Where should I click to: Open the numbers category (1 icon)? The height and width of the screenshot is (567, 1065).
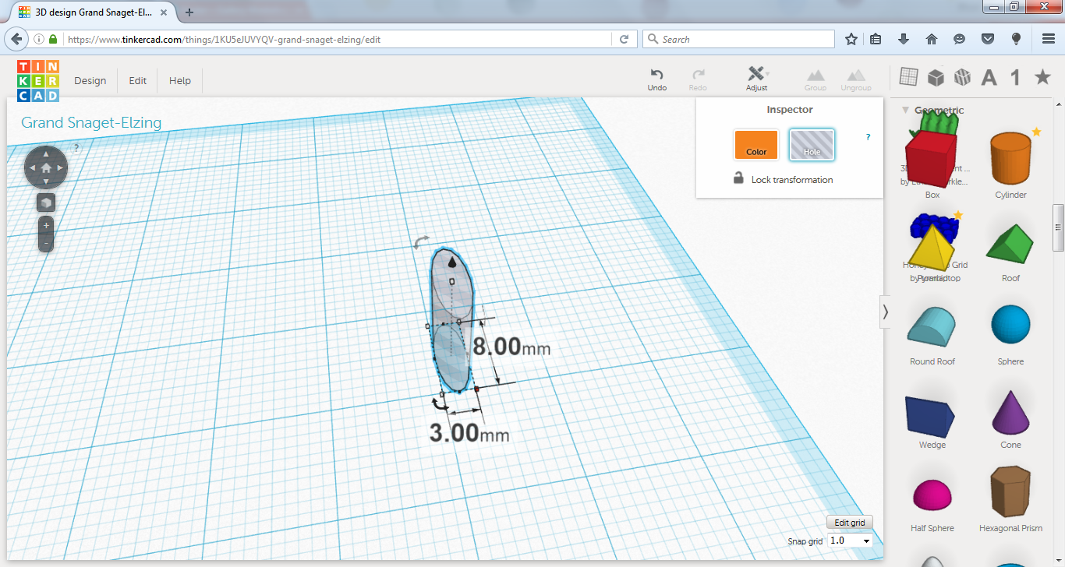coord(1015,77)
